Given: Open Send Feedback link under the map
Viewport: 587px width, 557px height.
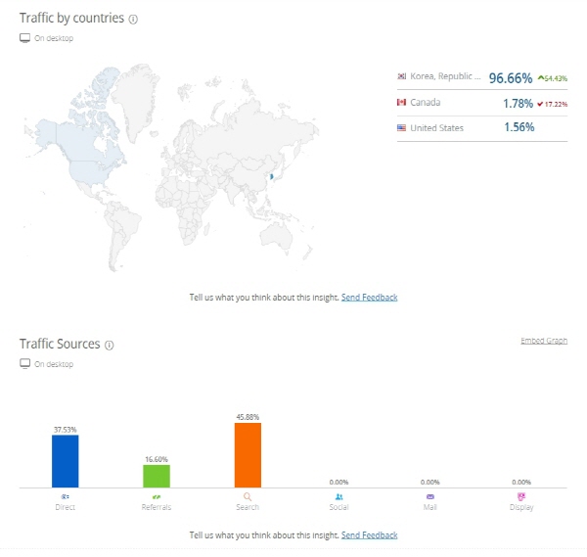Looking at the screenshot, I should pyautogui.click(x=369, y=297).
